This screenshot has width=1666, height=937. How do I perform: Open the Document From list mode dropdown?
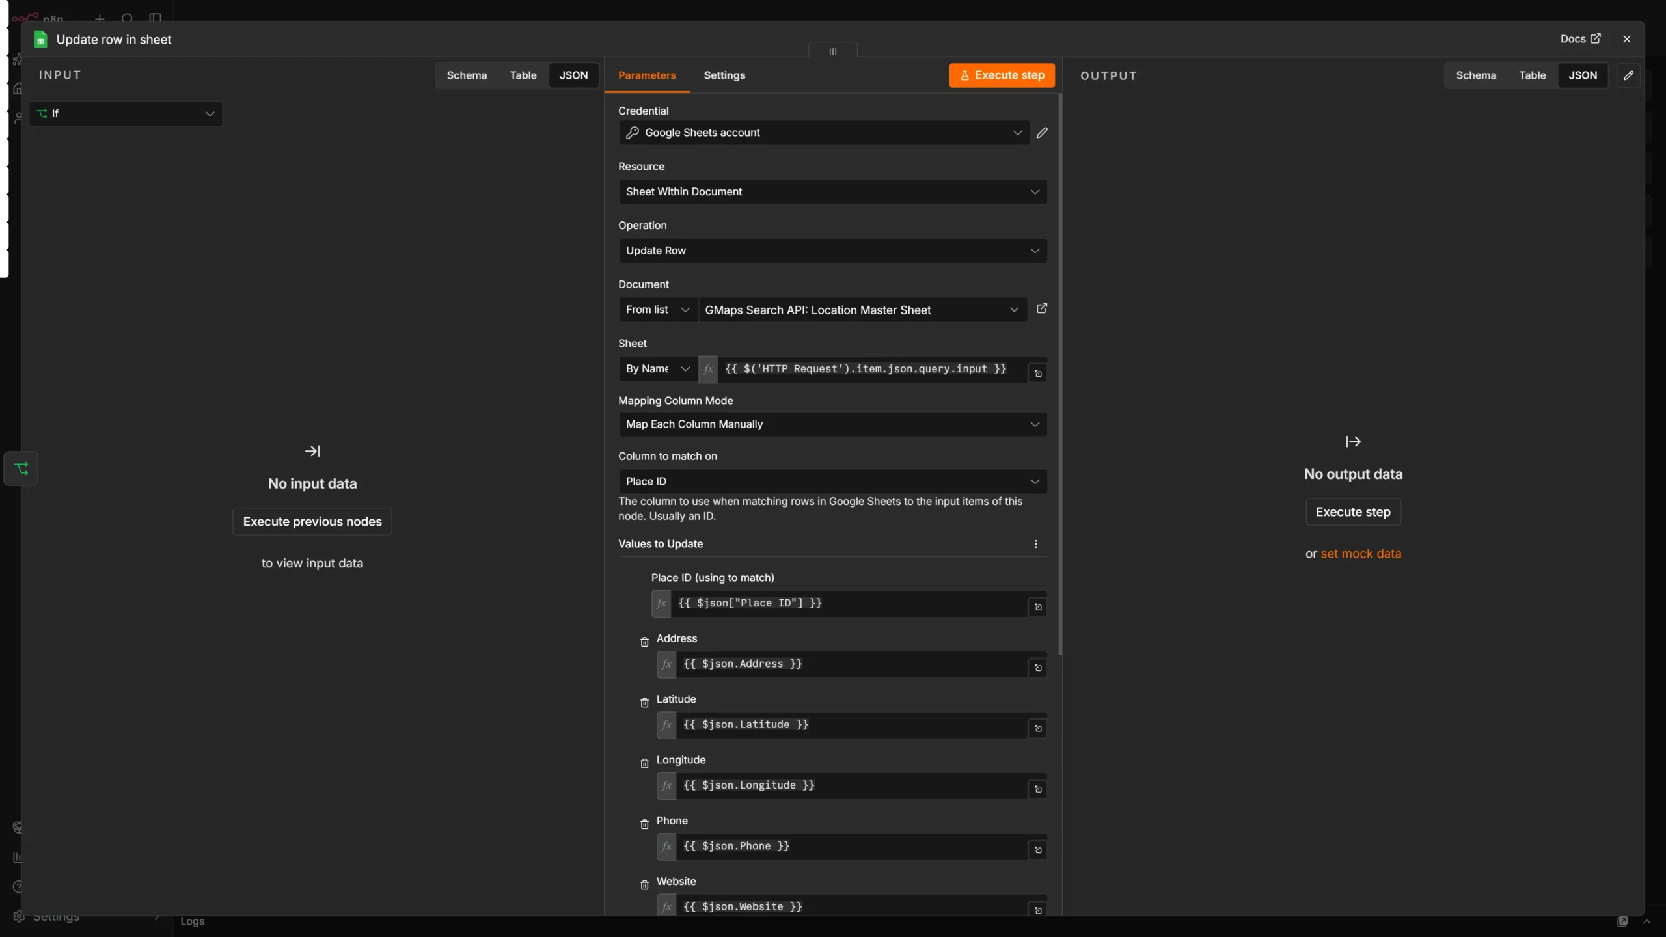tap(658, 310)
